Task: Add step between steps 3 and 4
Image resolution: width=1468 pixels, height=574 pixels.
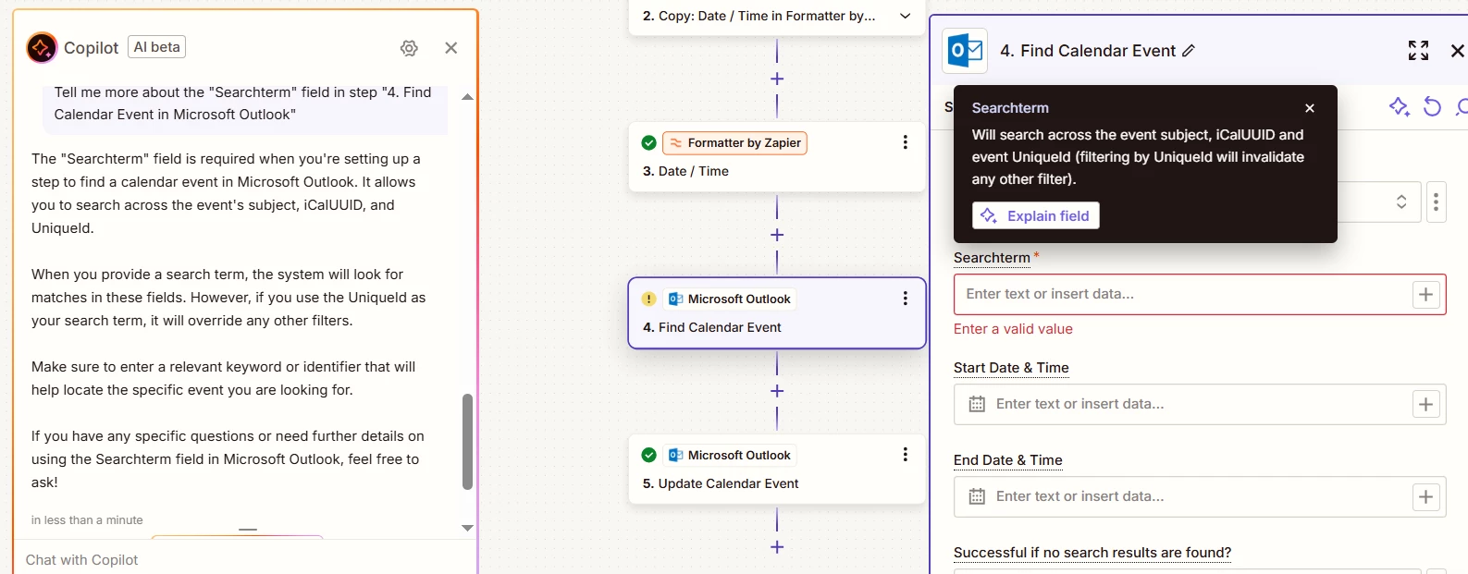Action: point(777,235)
